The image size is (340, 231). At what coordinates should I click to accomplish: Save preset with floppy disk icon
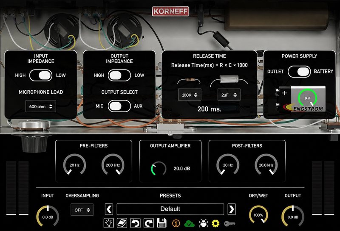coord(161,223)
